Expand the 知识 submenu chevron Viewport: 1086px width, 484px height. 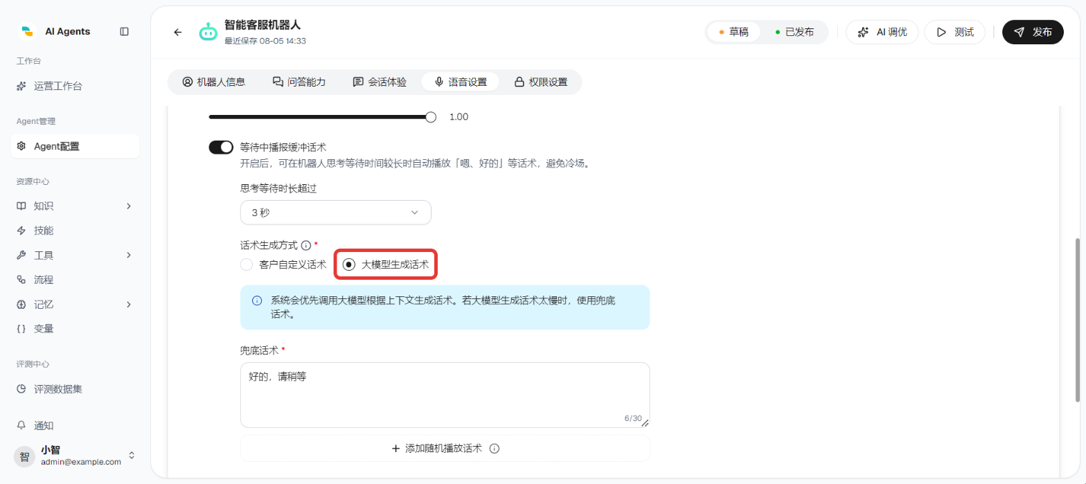tap(129, 206)
